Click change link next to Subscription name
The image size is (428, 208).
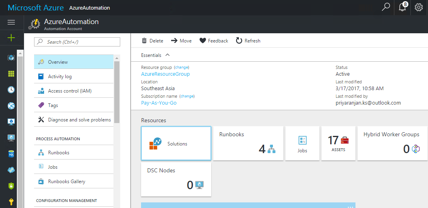(x=187, y=96)
